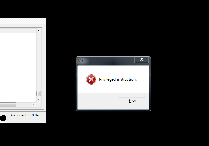Click the list's scroll down arrow
This screenshot has height=146, width=209.
[39, 99]
